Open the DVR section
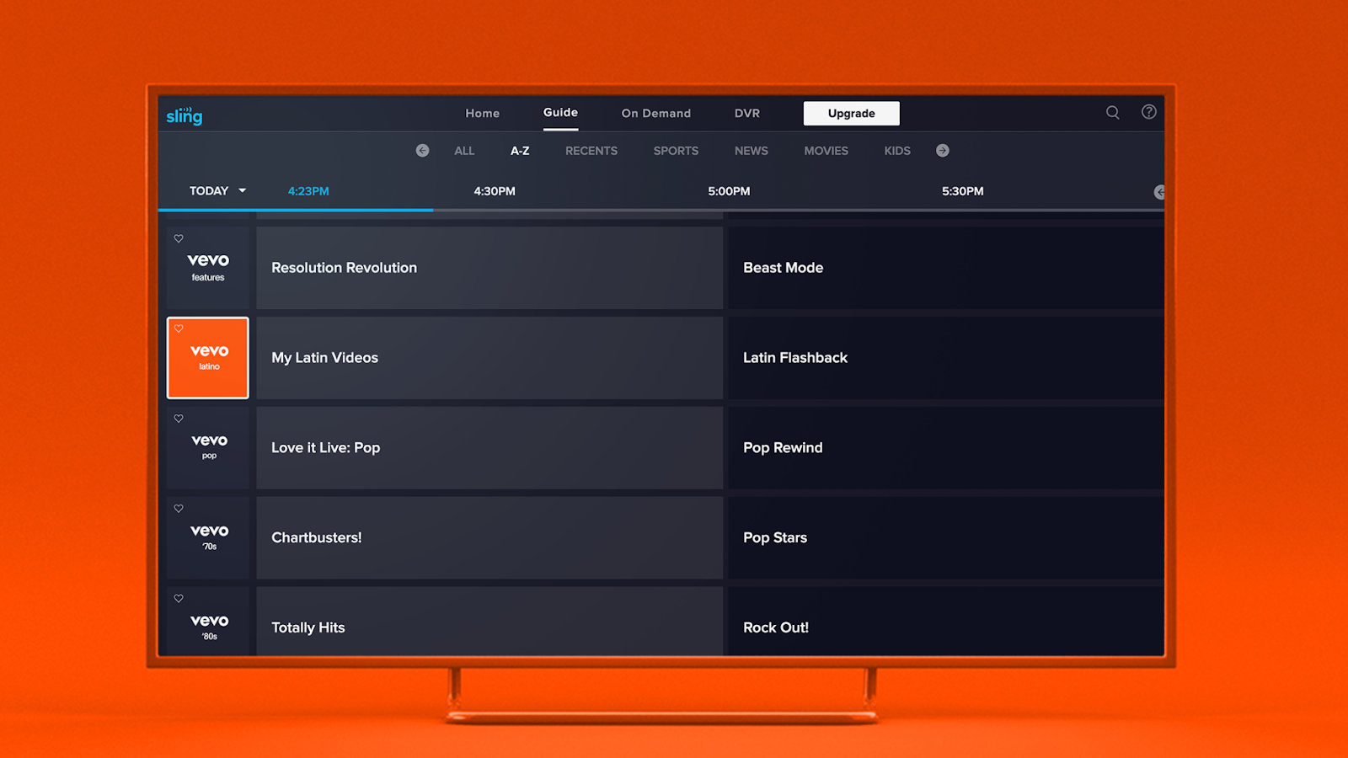1348x758 pixels. (x=746, y=113)
